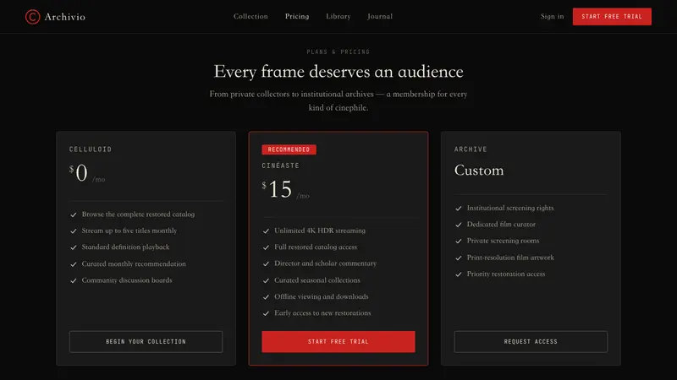Click checkmark beside Community discussion boards
This screenshot has width=677, height=380.
point(74,280)
